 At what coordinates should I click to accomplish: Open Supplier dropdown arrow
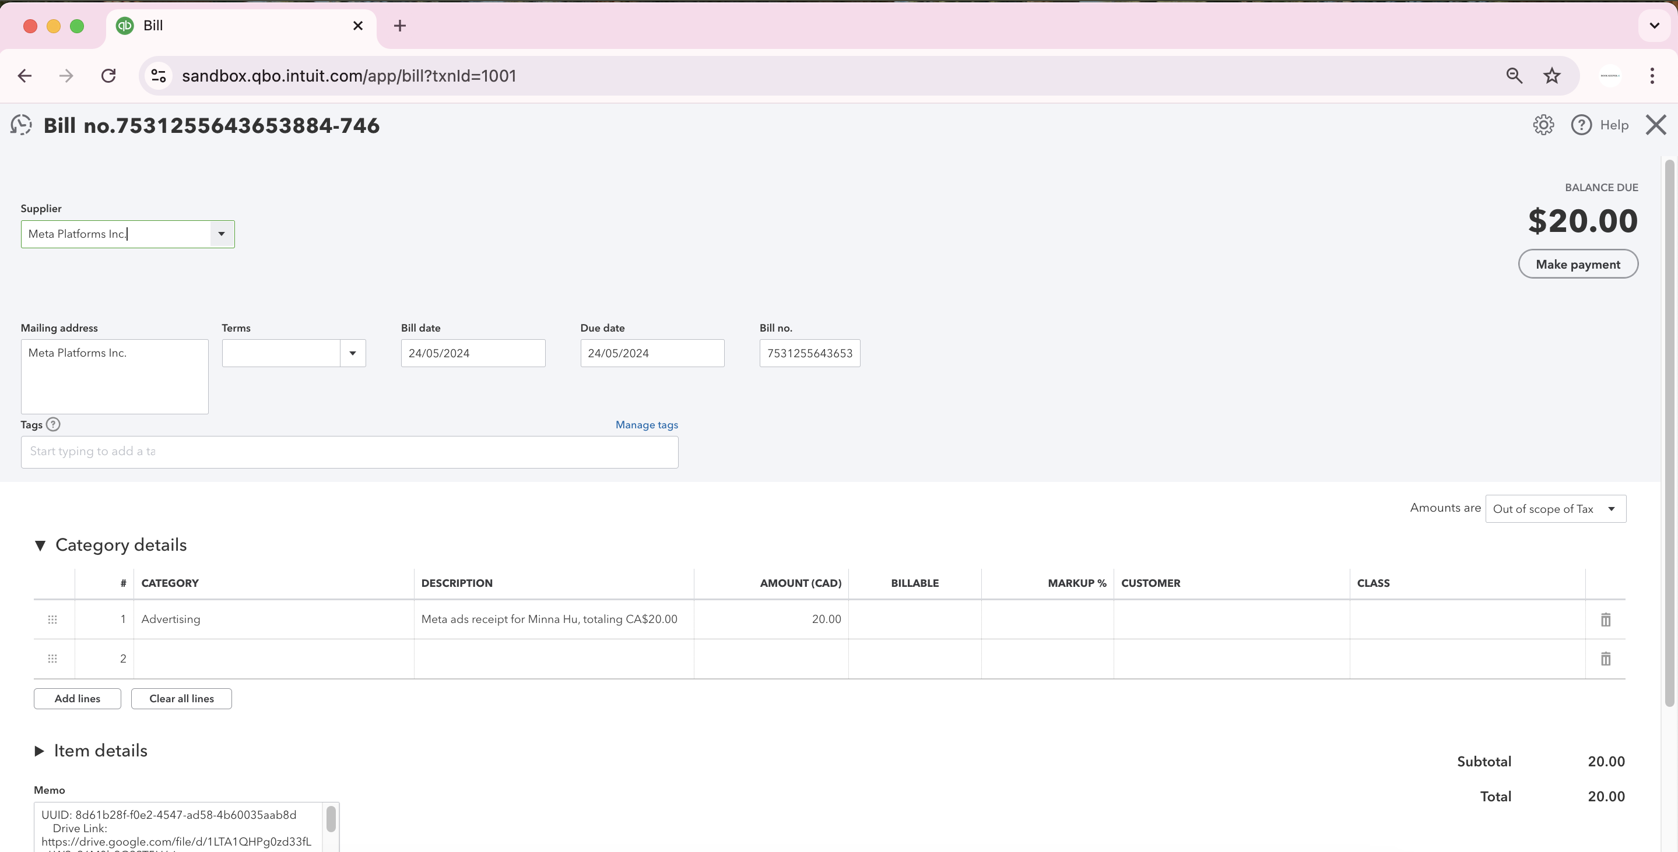pos(222,234)
